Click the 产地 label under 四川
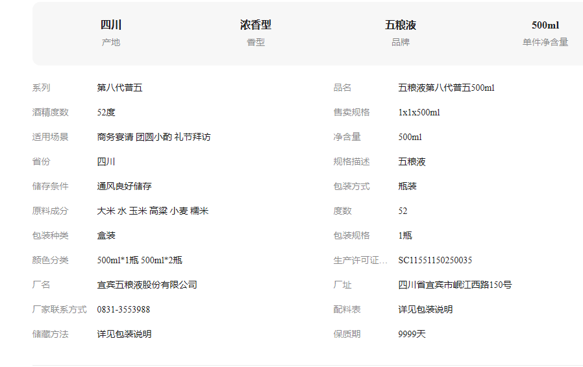 [111, 42]
